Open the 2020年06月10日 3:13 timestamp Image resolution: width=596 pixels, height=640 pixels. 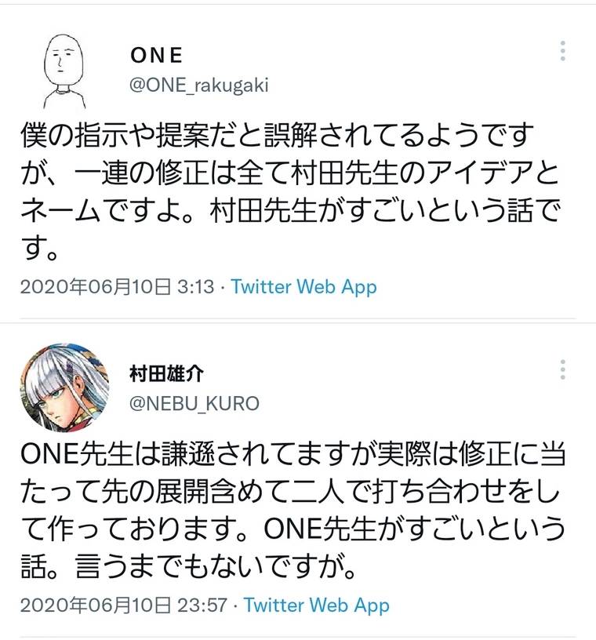point(117,286)
